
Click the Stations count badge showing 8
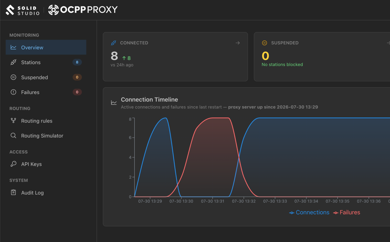[77, 62]
